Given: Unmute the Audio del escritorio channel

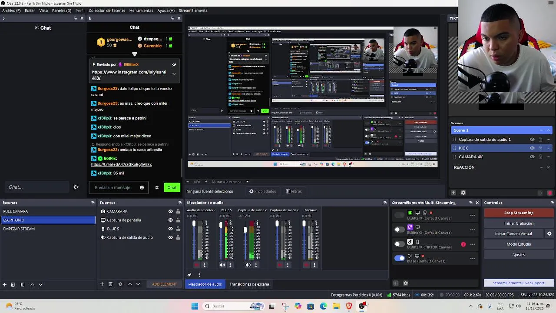Looking at the screenshot, I should pyautogui.click(x=196, y=265).
